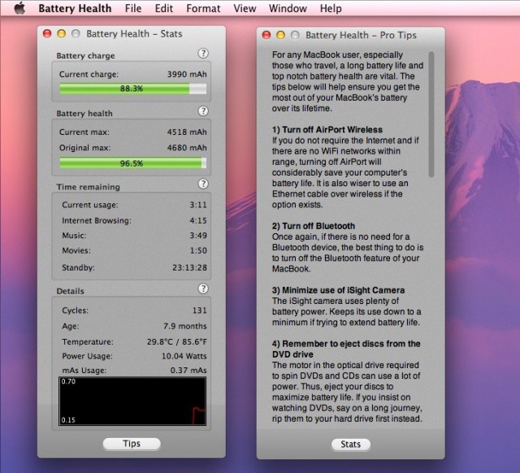Click the 'Minimize use of iSight Camera' heading
The image size is (520, 473).
tap(338, 290)
